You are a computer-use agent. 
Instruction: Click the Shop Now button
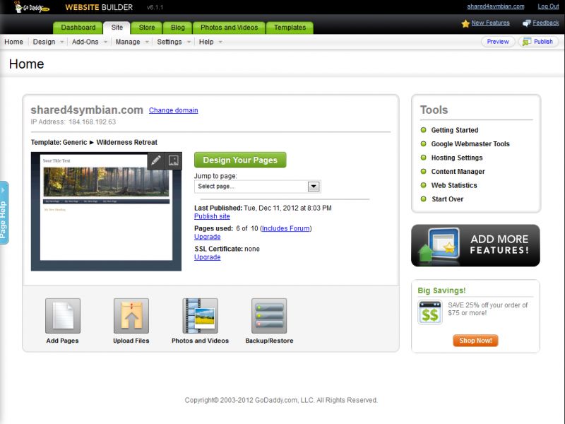pyautogui.click(x=475, y=341)
